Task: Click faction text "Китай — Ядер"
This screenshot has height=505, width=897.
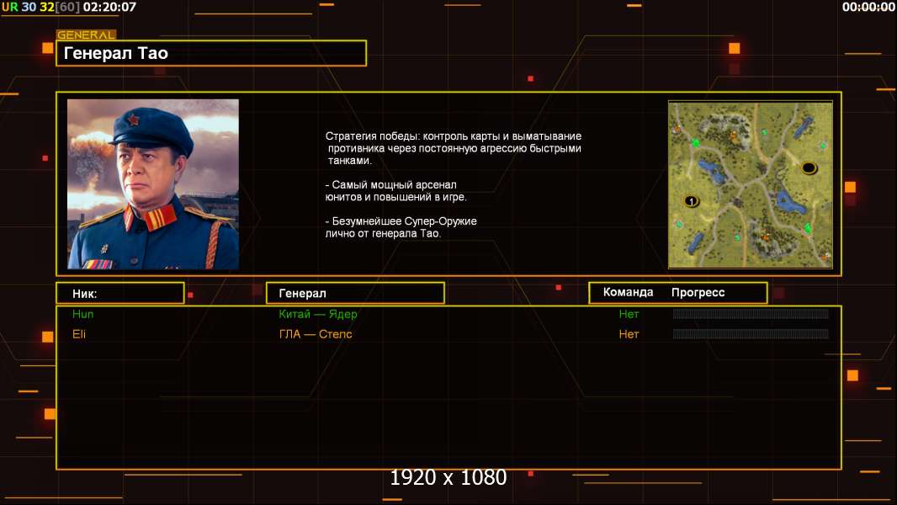Action: [x=317, y=314]
